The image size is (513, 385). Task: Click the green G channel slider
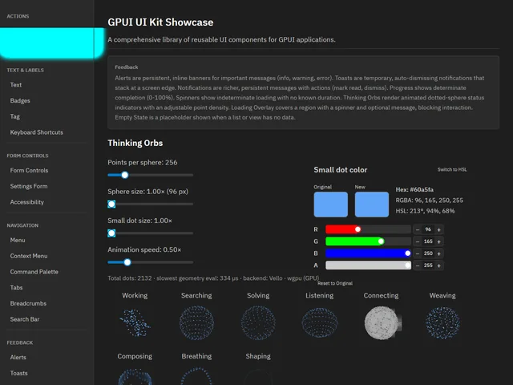[x=368, y=241]
